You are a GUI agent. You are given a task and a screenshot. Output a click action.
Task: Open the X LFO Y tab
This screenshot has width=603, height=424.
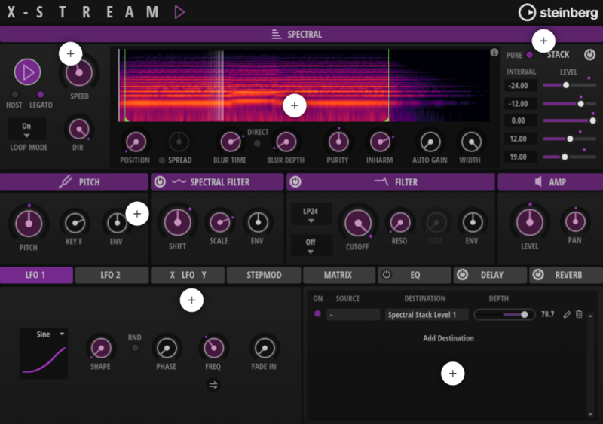point(188,275)
